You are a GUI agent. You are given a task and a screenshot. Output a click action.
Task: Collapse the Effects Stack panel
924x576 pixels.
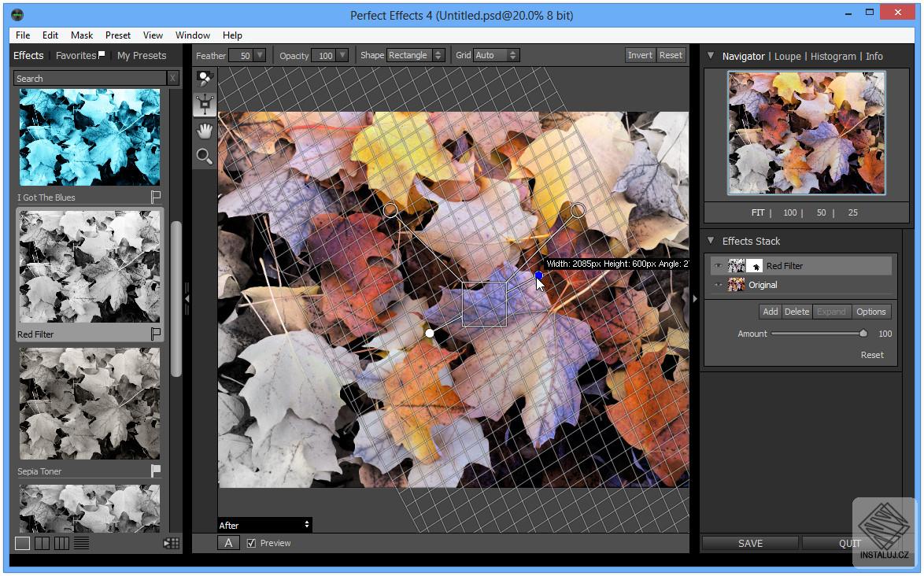(711, 241)
